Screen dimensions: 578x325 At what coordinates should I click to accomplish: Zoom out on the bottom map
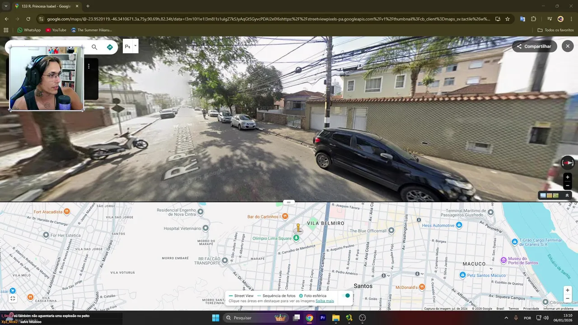click(x=568, y=298)
